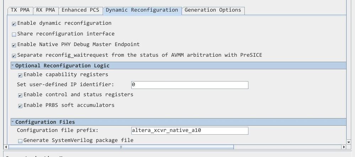This screenshot has height=157, width=355.
Task: Collapse the Configuration Files section
Action: [x=13, y=122]
